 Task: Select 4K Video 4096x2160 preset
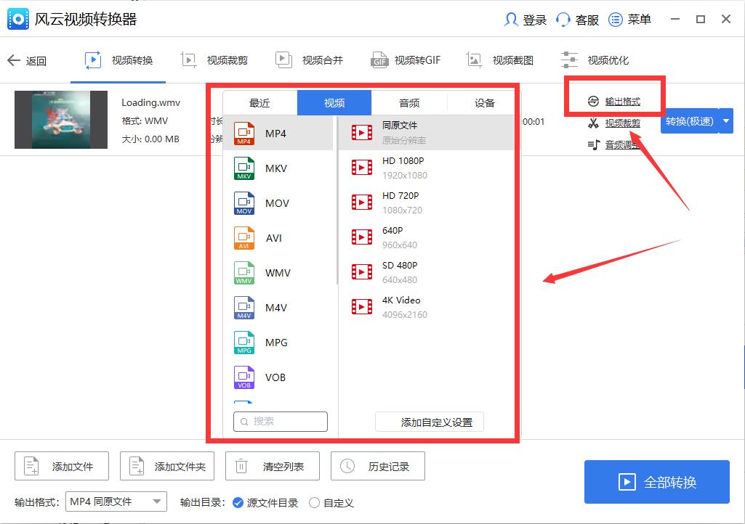click(x=427, y=307)
